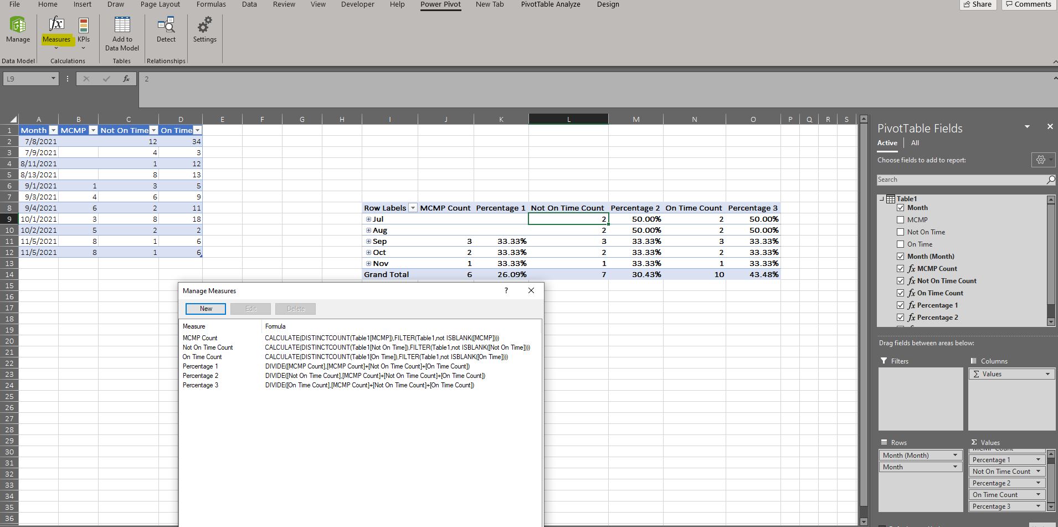Select the Percentage 3 measure row
The image size is (1058, 527).
point(360,385)
